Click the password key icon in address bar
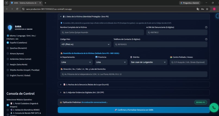This screenshot has height=116, width=219. point(202,9)
